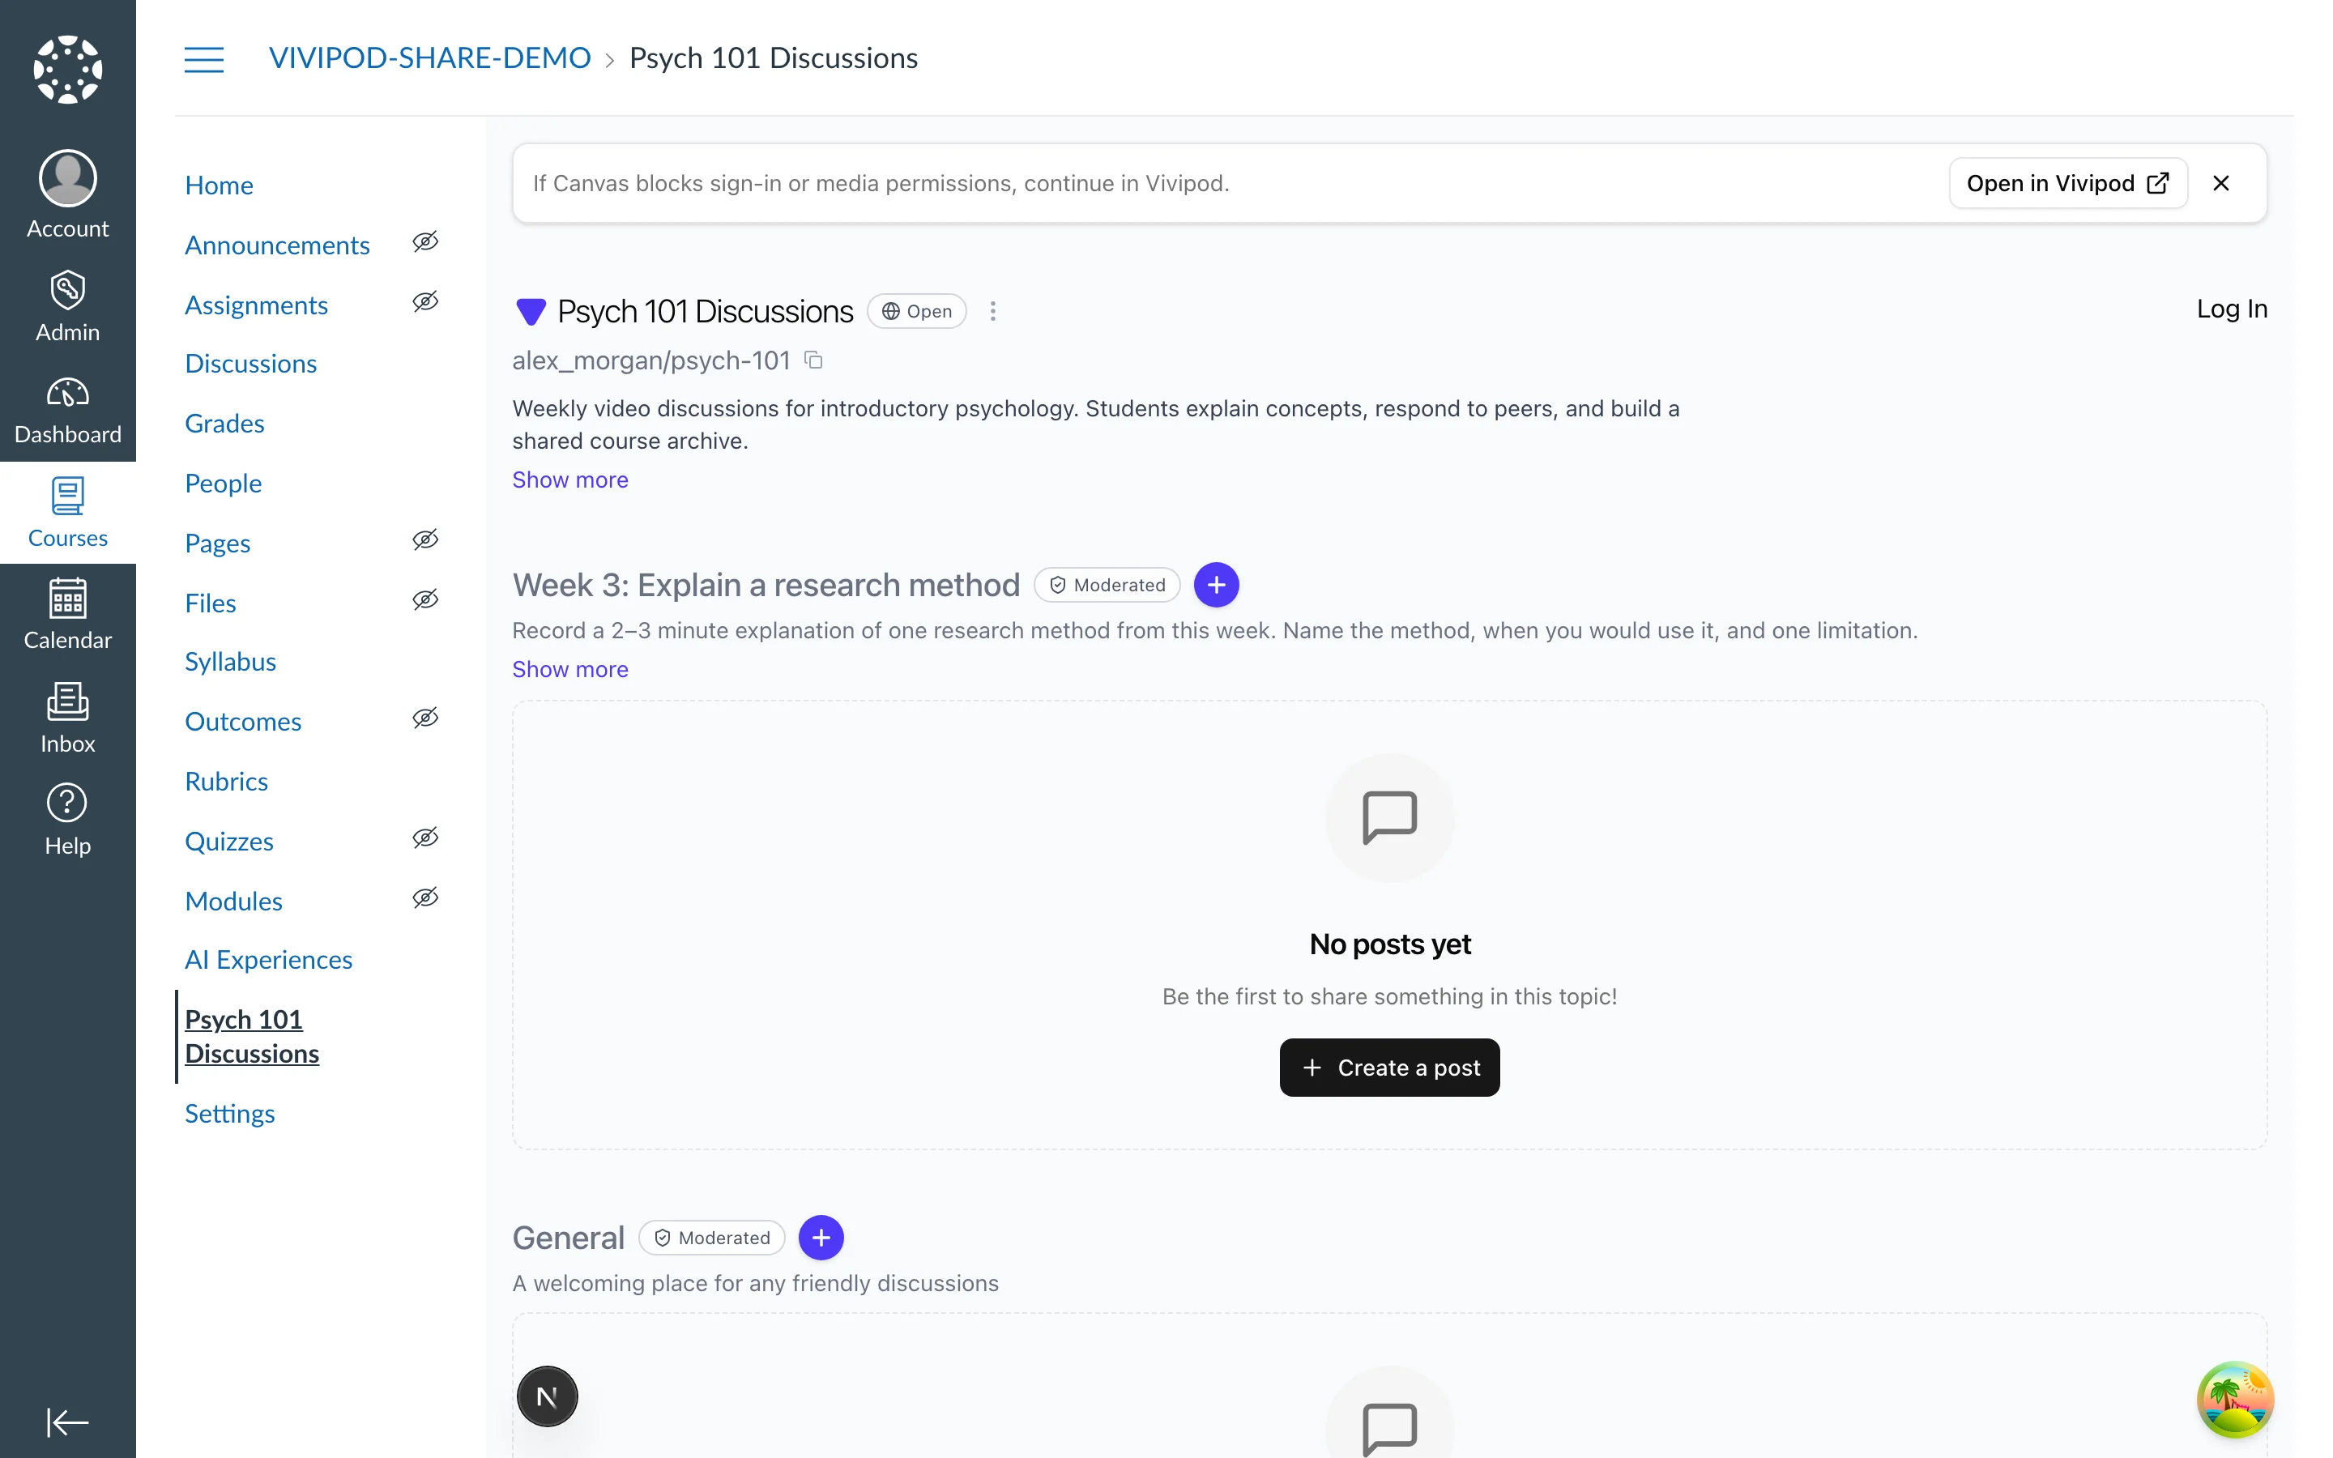Viewport: 2333px width, 1458px height.
Task: Click the hidden-eye icon next to Files
Action: [425, 599]
